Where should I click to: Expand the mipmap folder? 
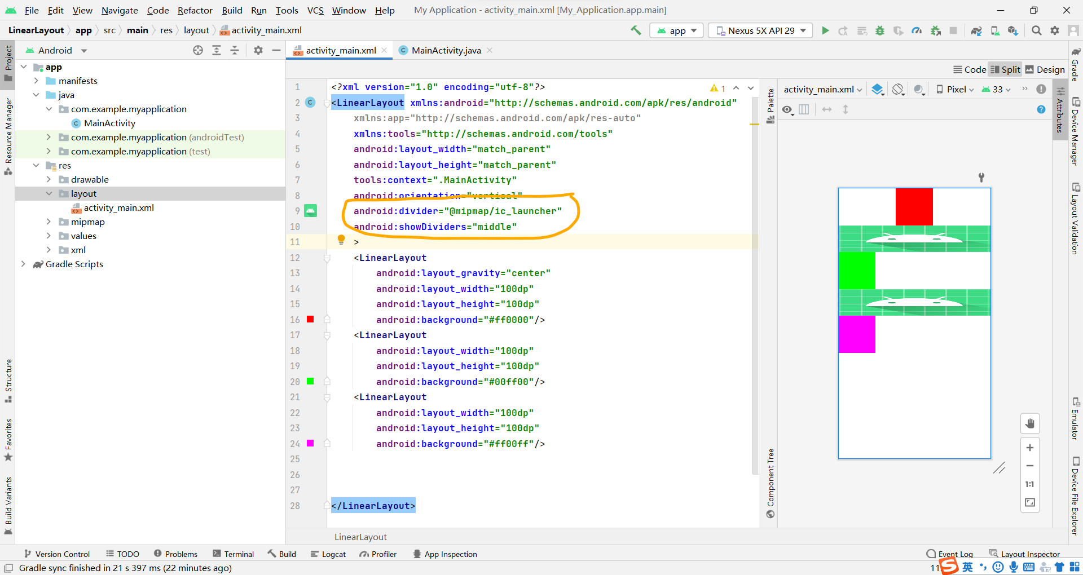click(50, 222)
